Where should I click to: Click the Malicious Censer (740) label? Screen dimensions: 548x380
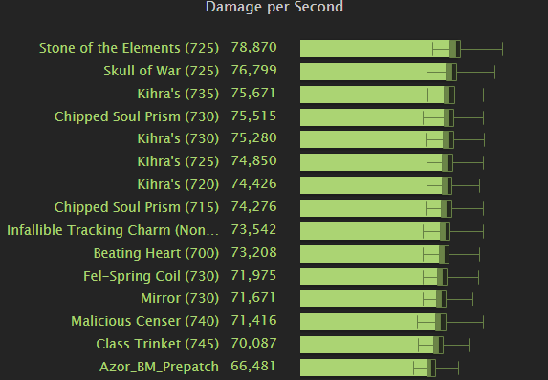[144, 321]
